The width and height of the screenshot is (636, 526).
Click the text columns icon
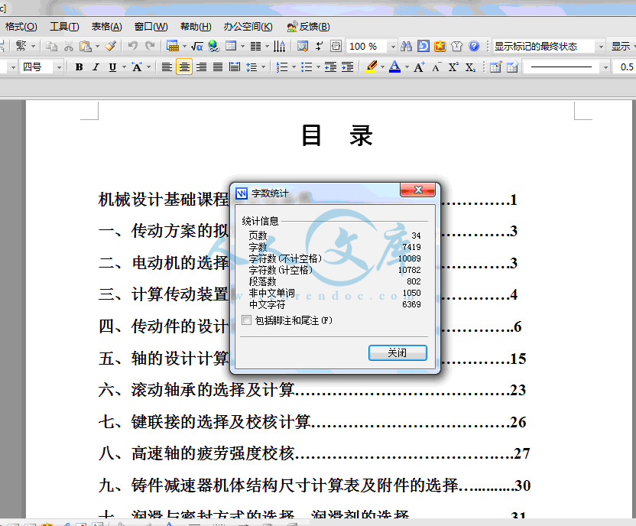tap(255, 46)
